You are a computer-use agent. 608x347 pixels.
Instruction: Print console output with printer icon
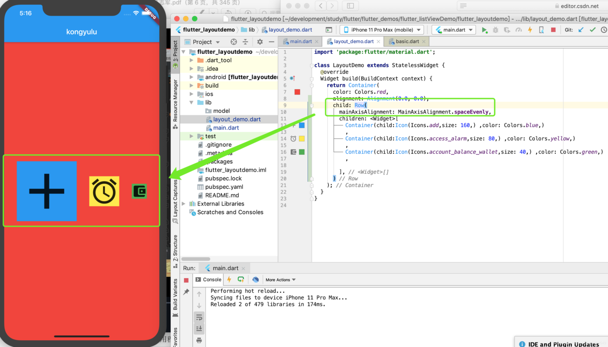[x=199, y=340]
